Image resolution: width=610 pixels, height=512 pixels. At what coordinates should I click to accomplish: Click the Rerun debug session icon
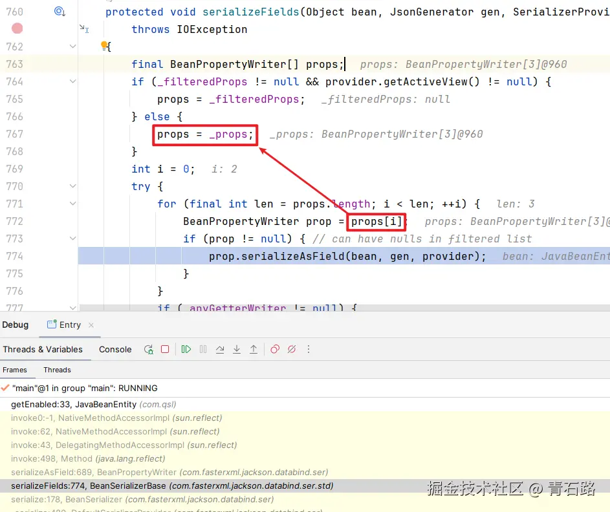tap(147, 349)
